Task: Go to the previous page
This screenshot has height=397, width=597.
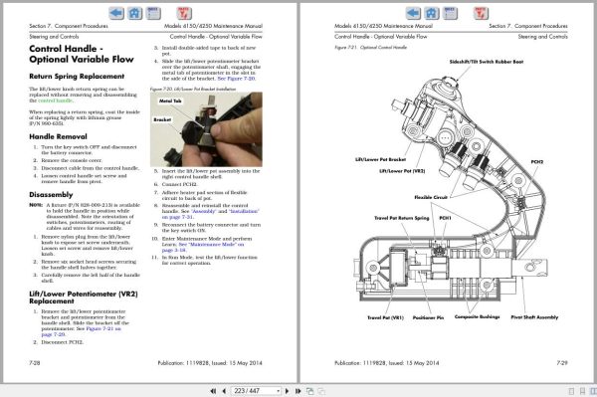Action: coord(224,391)
